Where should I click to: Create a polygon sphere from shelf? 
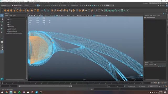click(5, 10)
